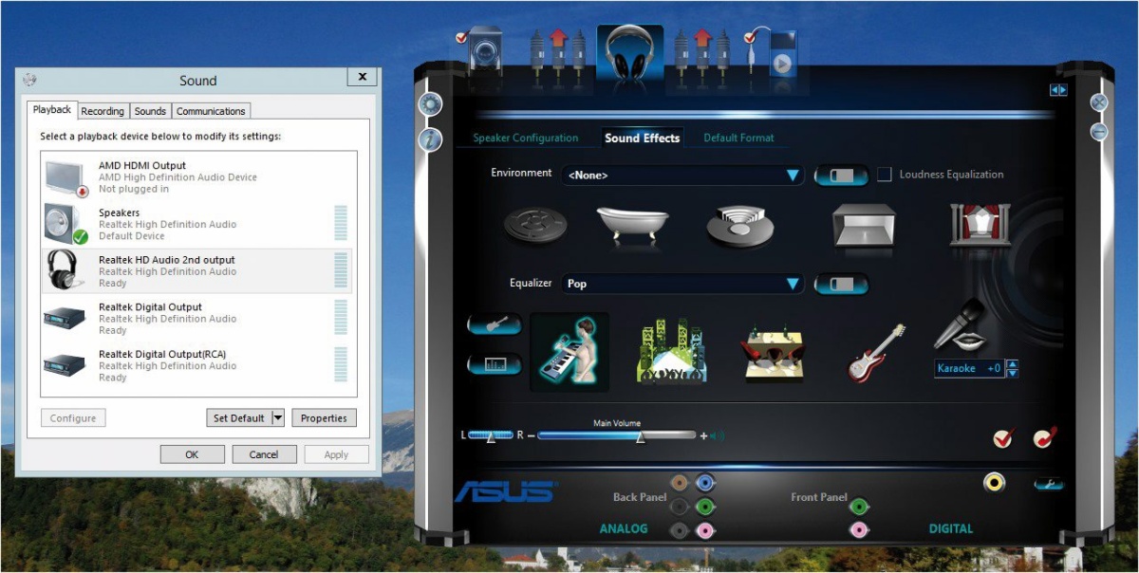The width and height of the screenshot is (1139, 573).
Task: Switch to the Speaker Configuration tab
Action: pos(526,139)
